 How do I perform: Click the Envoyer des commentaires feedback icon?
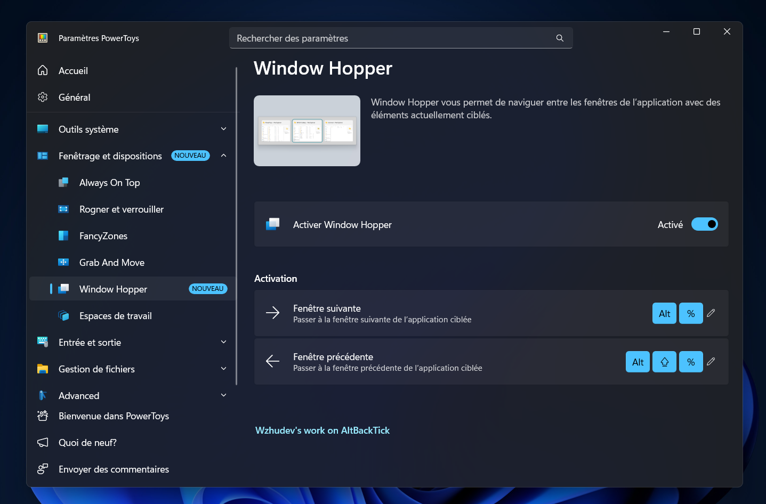[43, 469]
